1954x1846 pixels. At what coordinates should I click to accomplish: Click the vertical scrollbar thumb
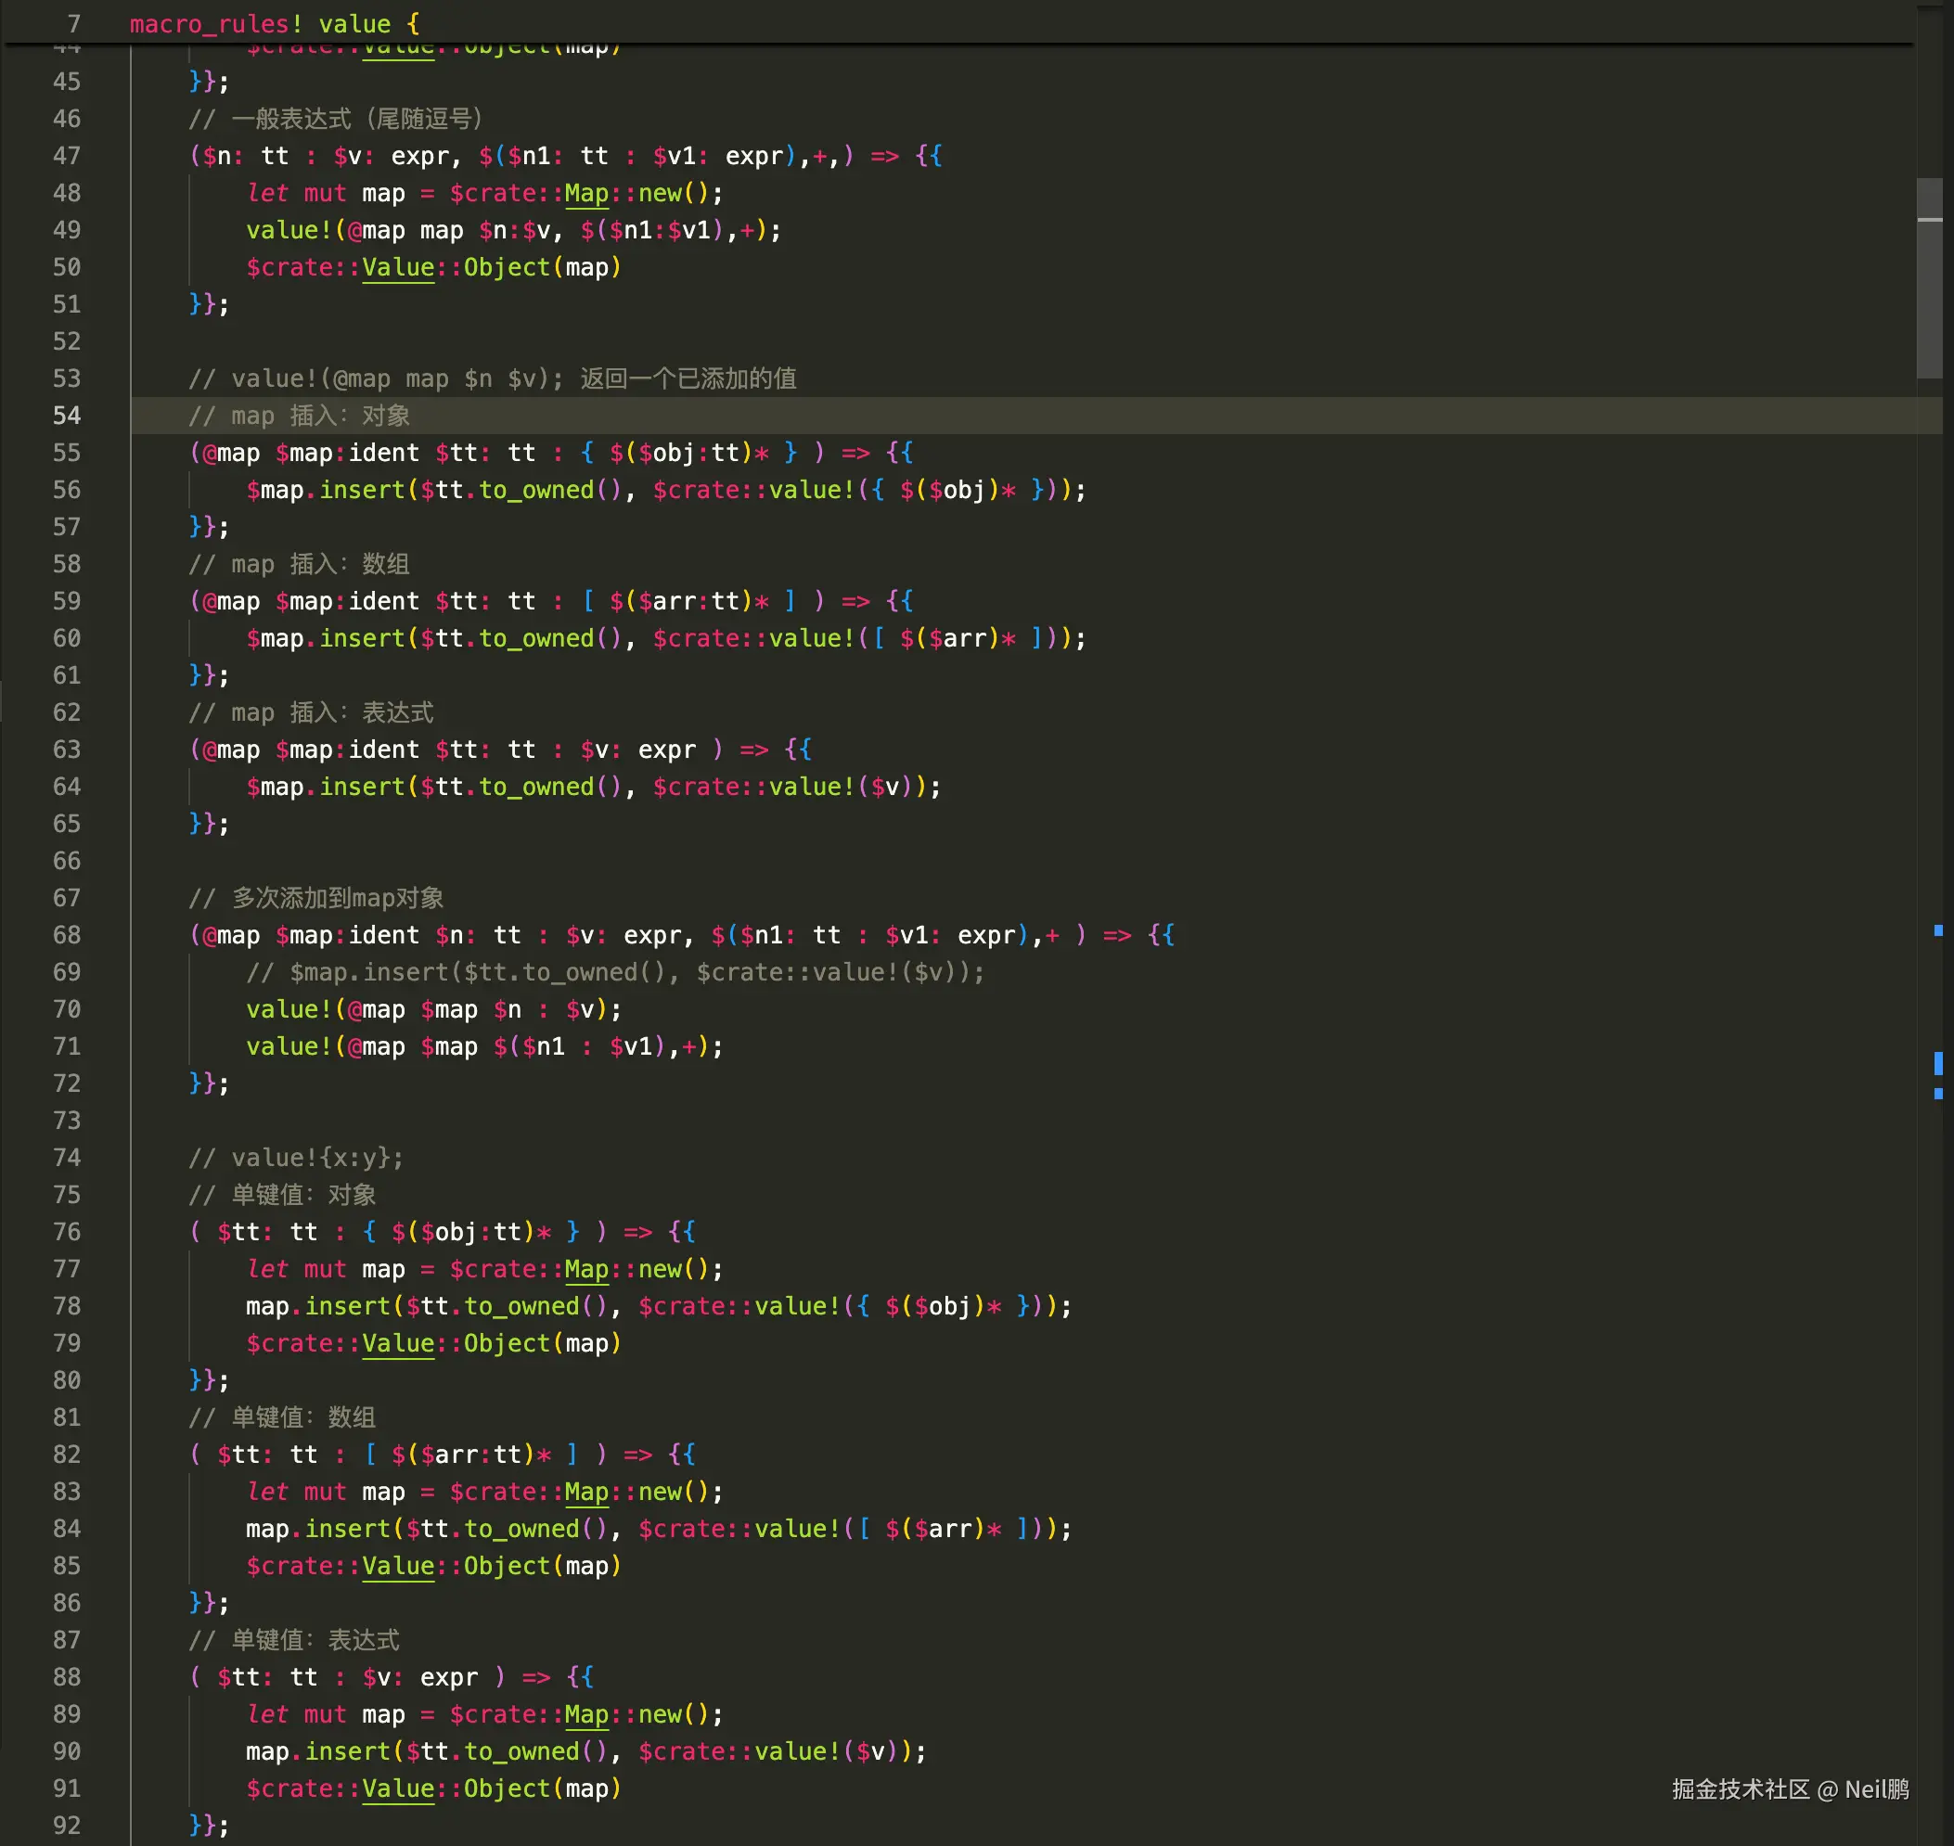(1929, 277)
